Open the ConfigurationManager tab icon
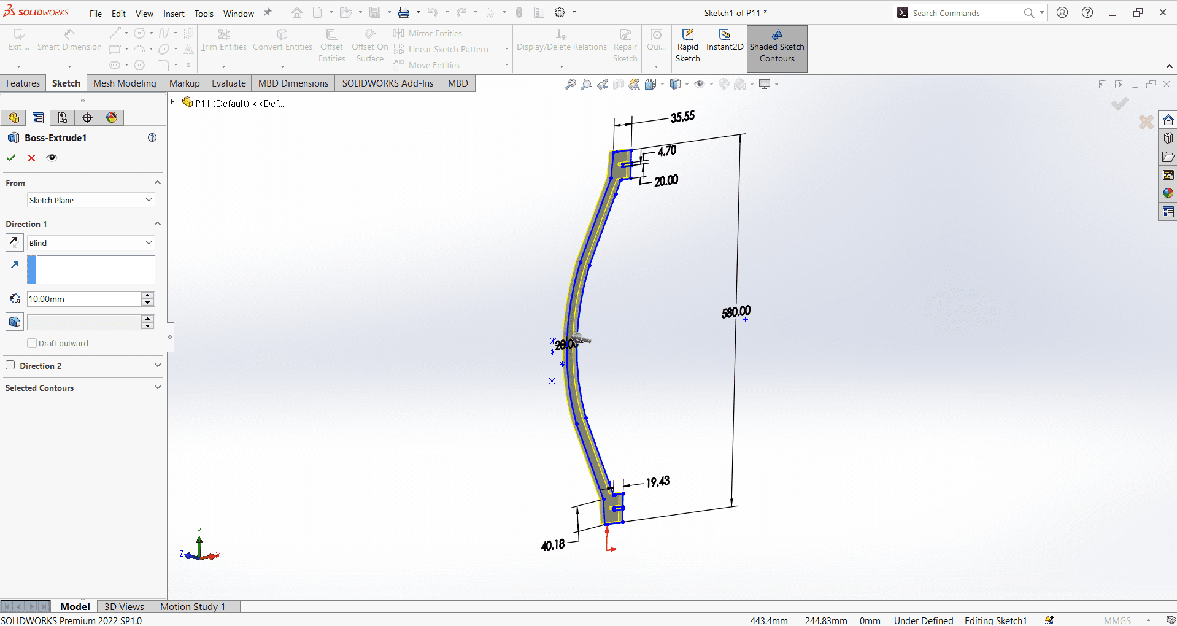 [63, 118]
